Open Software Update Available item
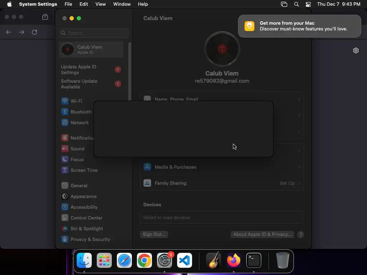The height and width of the screenshot is (275, 367). 91,84
